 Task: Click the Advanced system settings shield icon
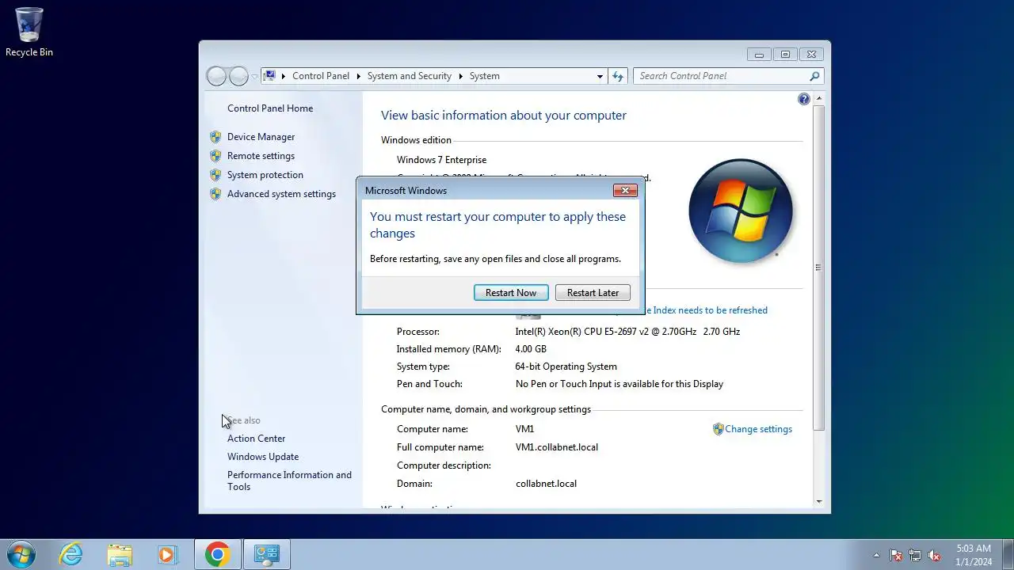point(215,194)
